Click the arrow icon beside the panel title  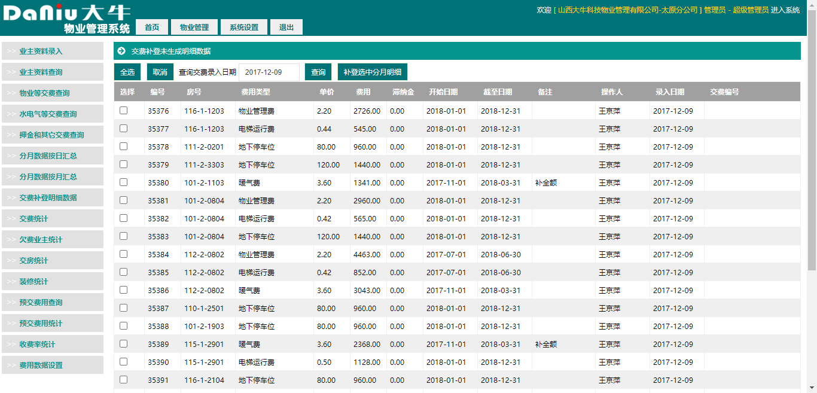[121, 51]
